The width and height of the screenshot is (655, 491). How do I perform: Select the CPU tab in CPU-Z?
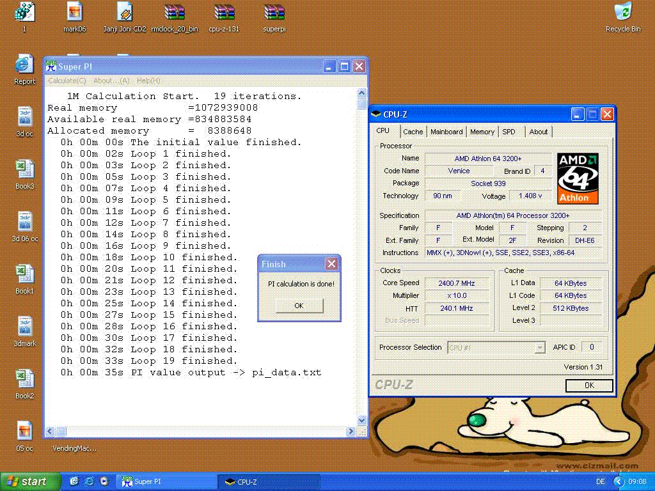(x=383, y=130)
